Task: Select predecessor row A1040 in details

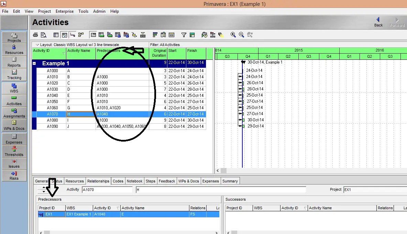Action: 129,214
